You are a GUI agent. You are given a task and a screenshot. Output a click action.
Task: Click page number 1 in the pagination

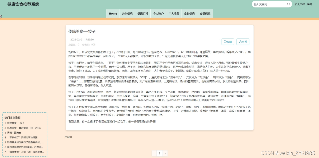click(159, 153)
